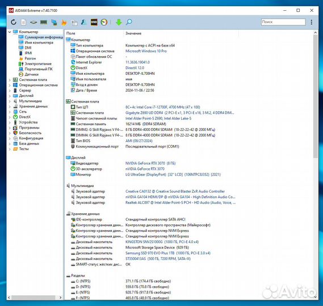
Task: Select the DirectX node in the sidebar
Action: (x=25, y=117)
